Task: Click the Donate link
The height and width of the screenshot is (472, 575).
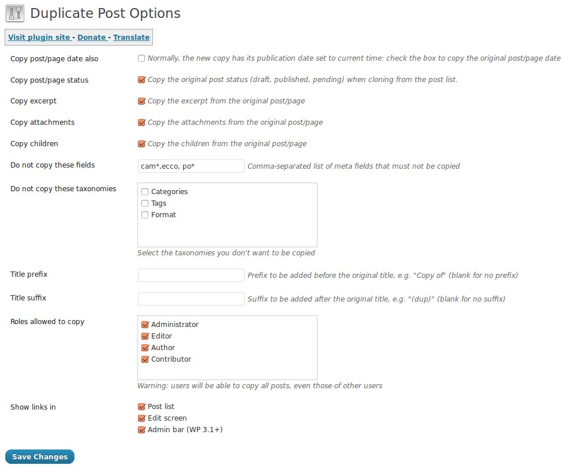Action: point(92,38)
